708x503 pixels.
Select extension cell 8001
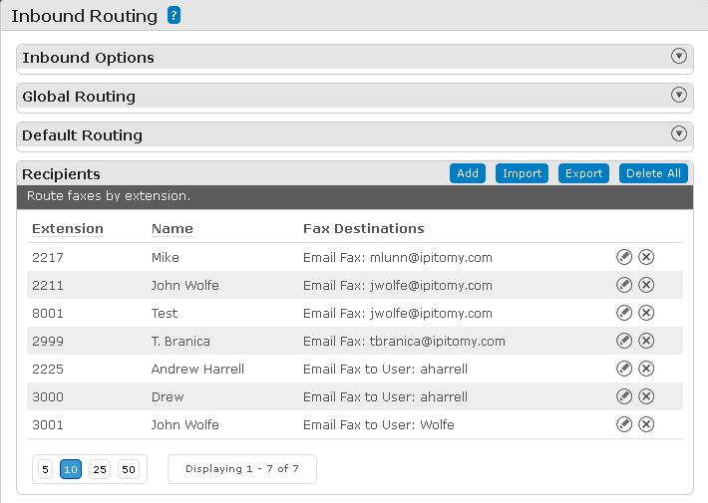click(x=48, y=314)
